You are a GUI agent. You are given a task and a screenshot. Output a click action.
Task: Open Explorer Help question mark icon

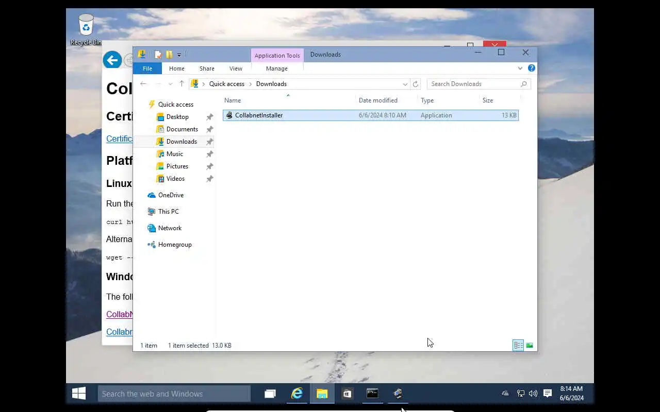pos(532,68)
